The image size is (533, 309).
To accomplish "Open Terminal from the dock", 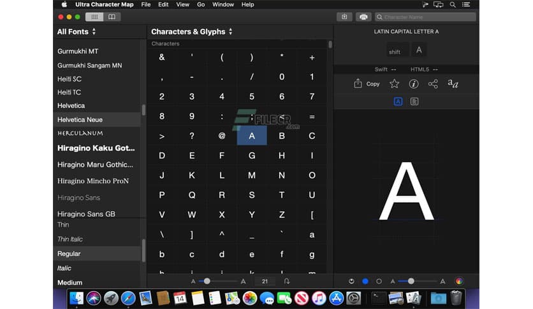I will coord(378,298).
